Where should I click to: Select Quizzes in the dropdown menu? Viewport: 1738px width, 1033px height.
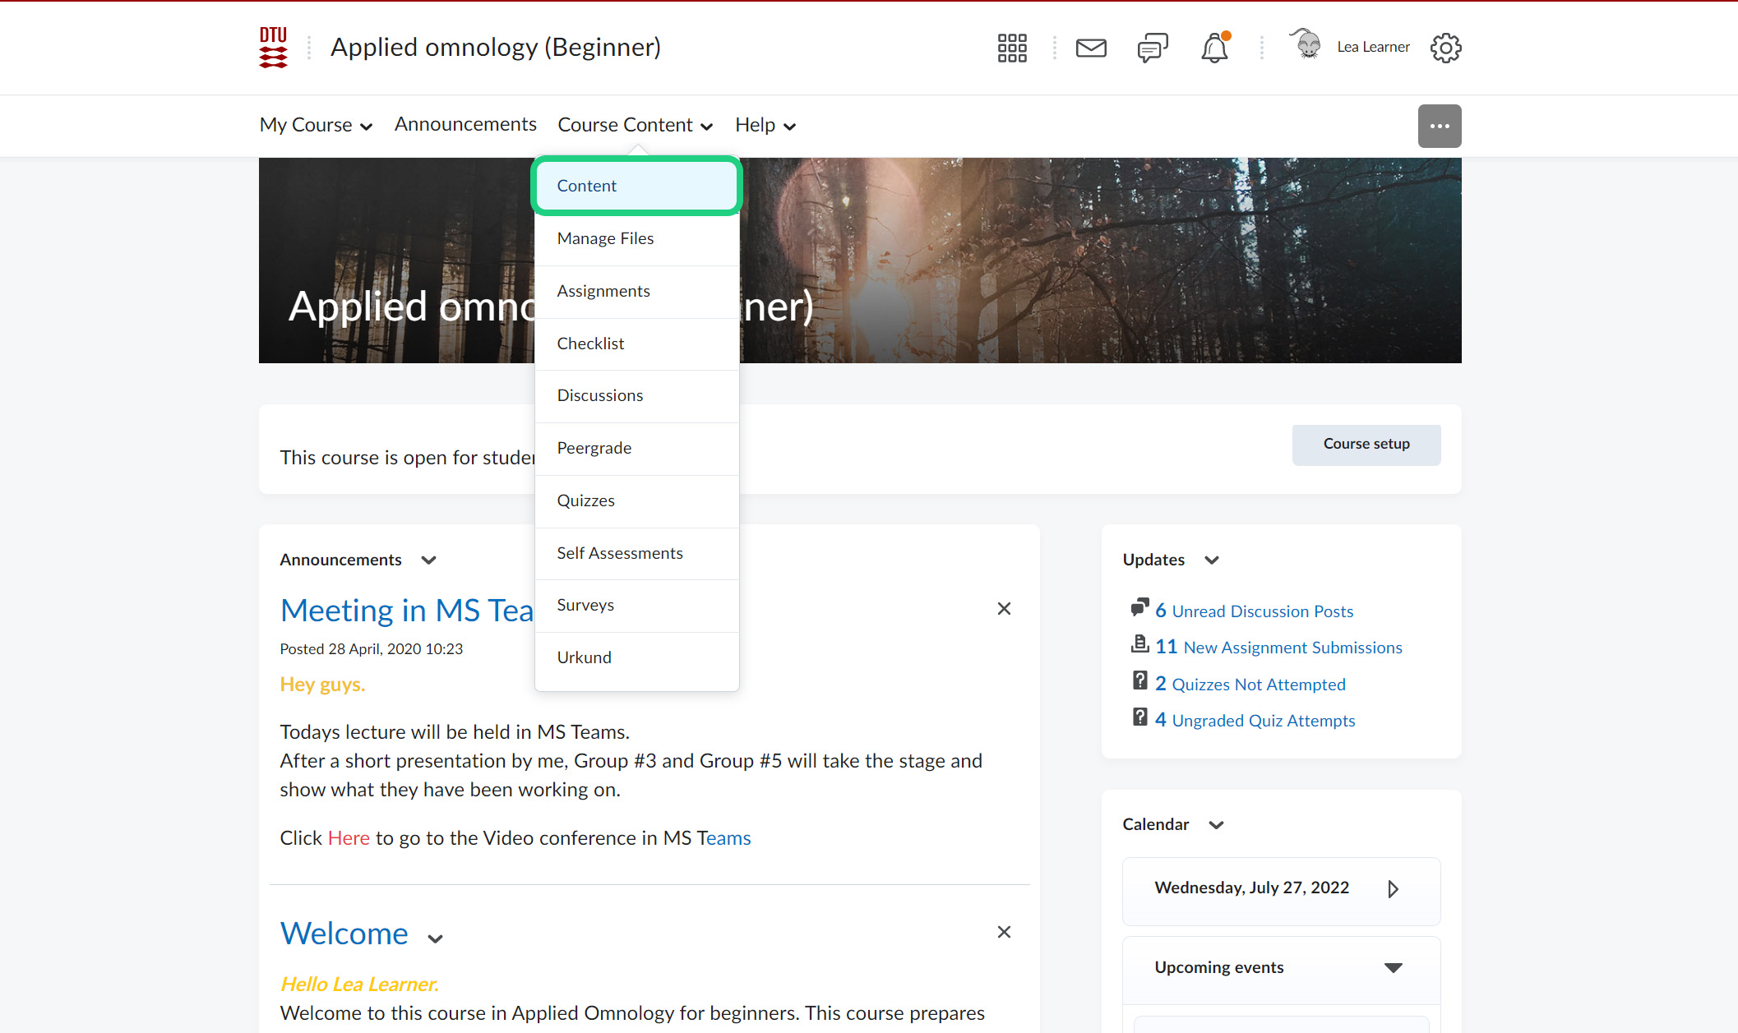click(x=585, y=500)
